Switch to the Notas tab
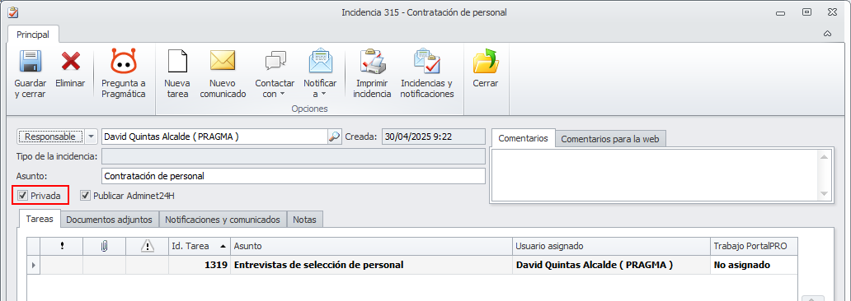Screen dimensions: 851x301 click(304, 220)
